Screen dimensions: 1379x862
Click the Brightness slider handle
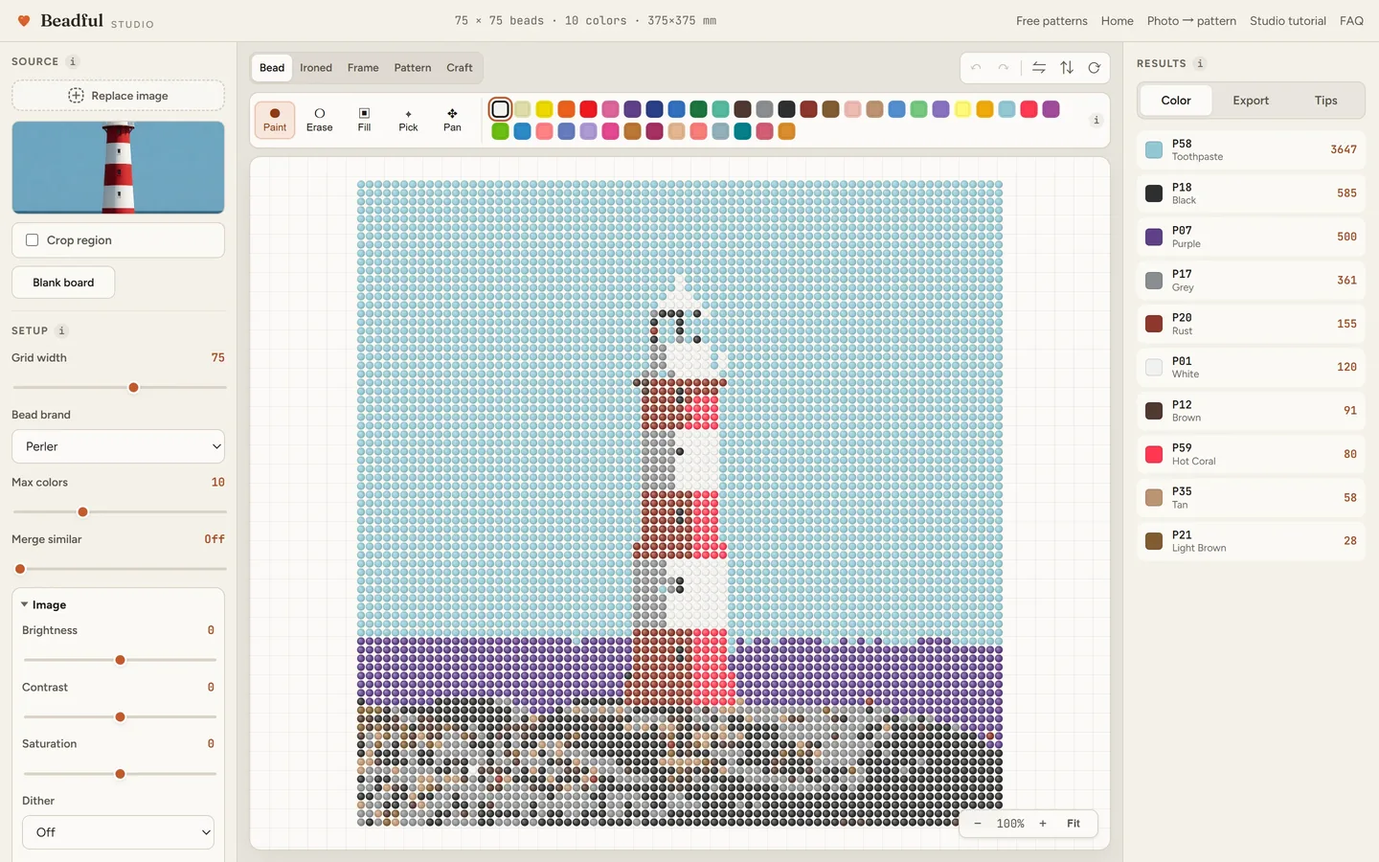[120, 660]
